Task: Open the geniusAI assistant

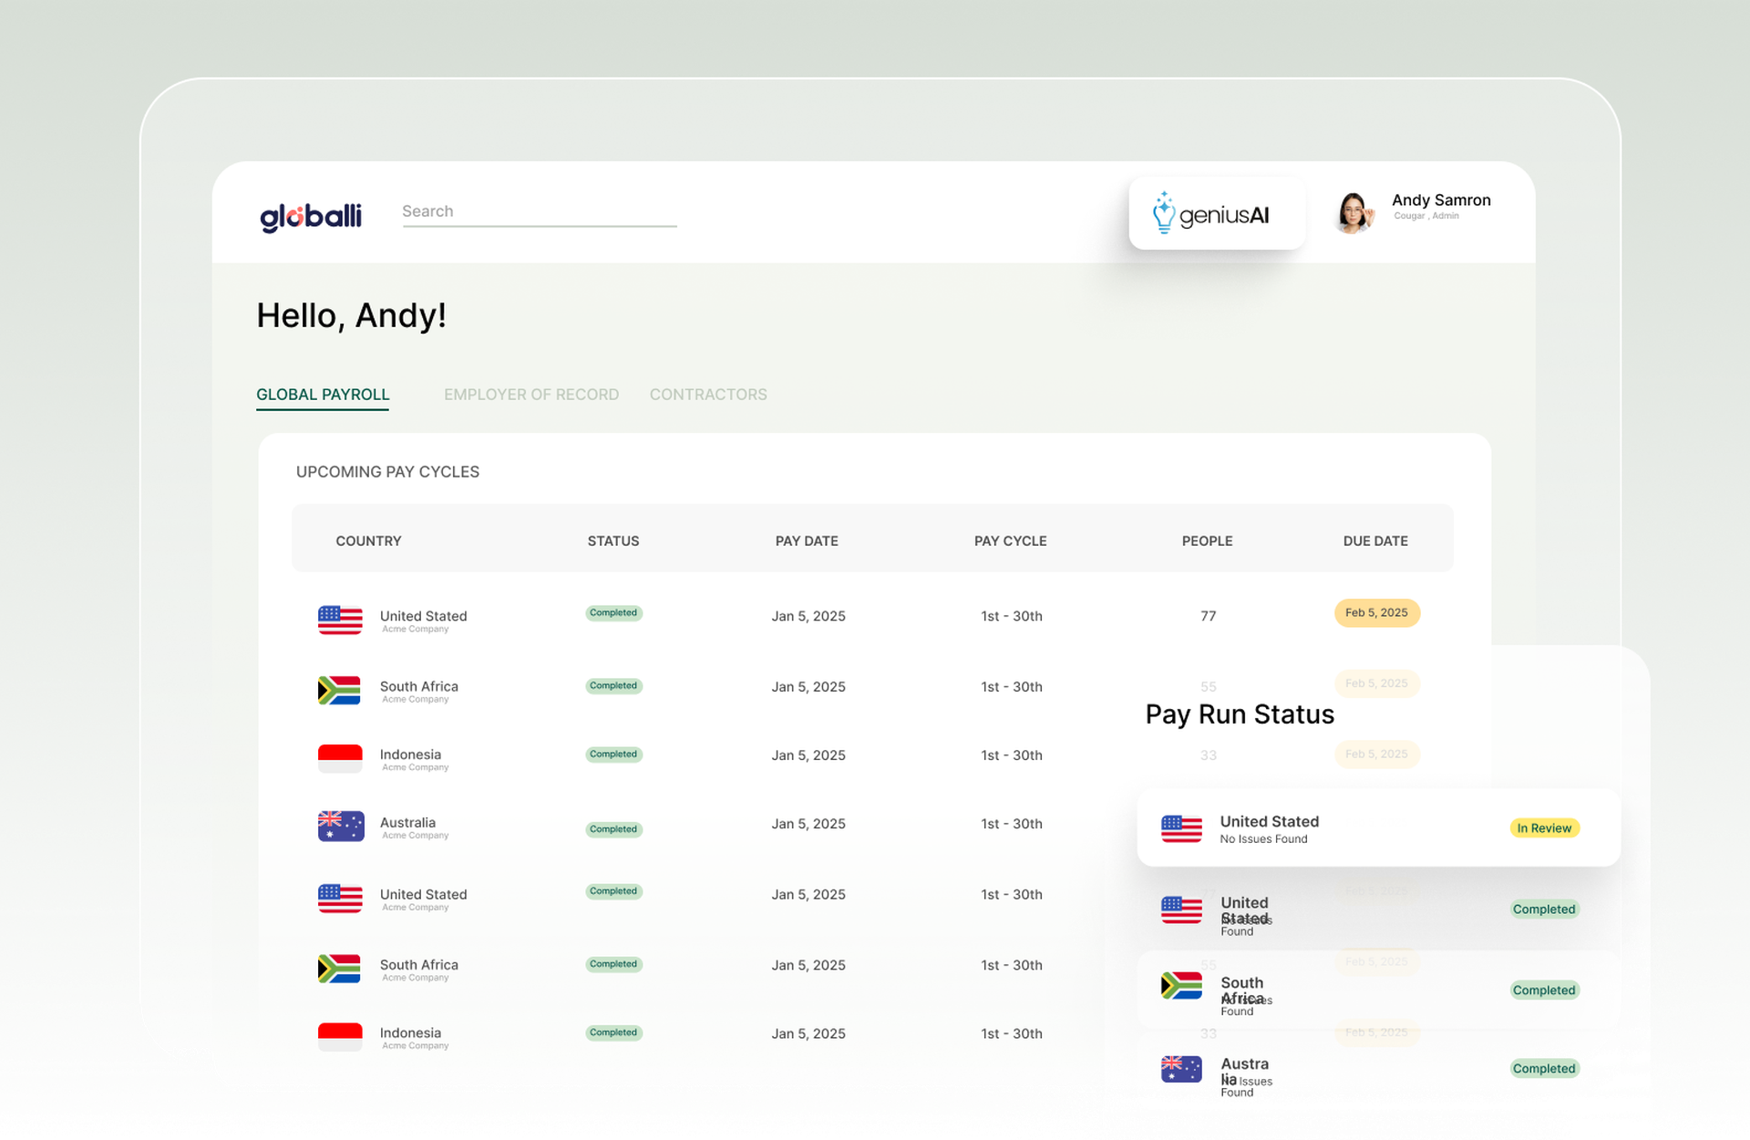Action: click(x=1216, y=214)
